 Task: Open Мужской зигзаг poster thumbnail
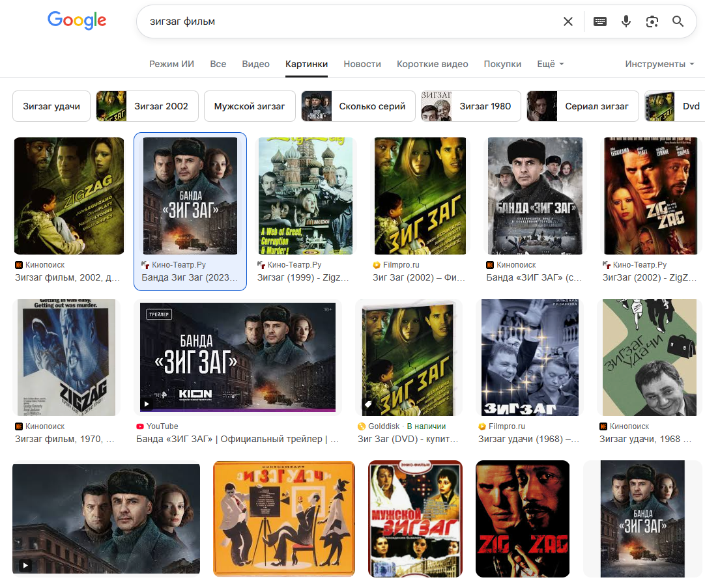coord(416,519)
